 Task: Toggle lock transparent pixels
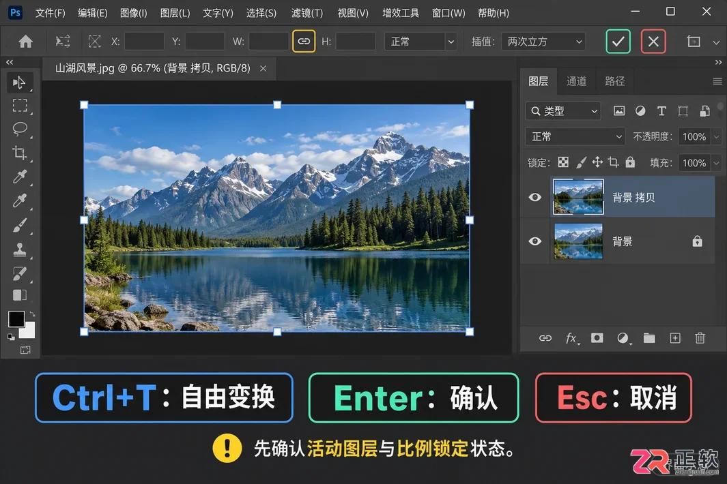(563, 162)
